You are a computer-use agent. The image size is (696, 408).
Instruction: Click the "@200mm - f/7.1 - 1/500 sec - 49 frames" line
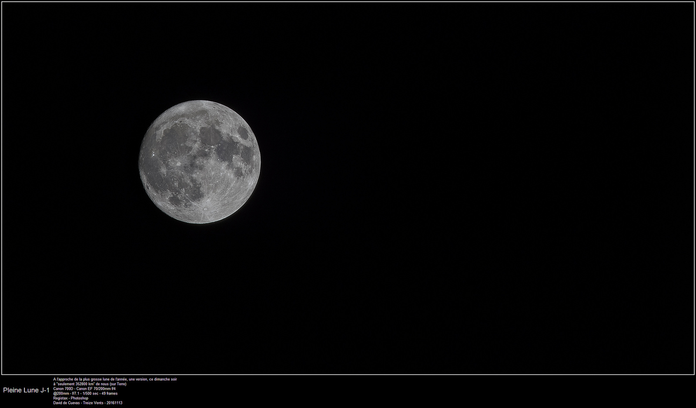point(85,394)
